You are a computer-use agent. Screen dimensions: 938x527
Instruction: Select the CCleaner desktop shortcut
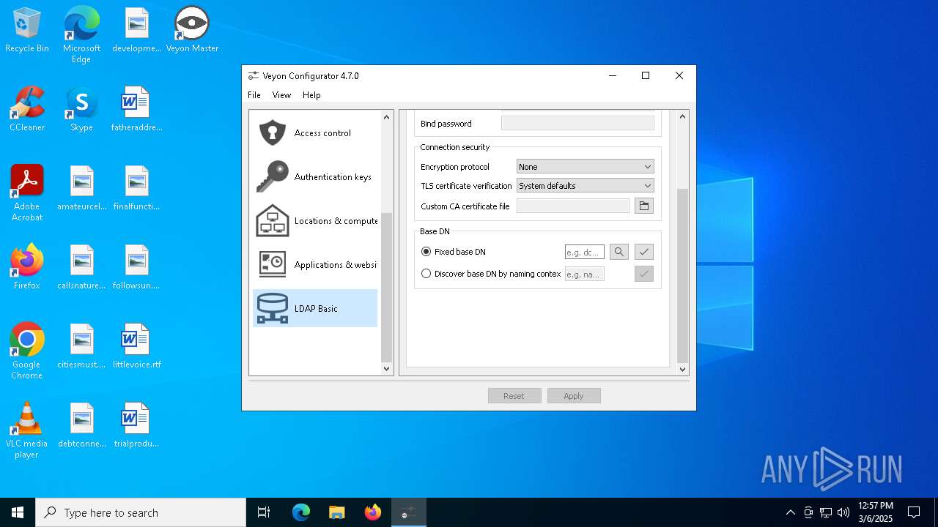(x=27, y=109)
